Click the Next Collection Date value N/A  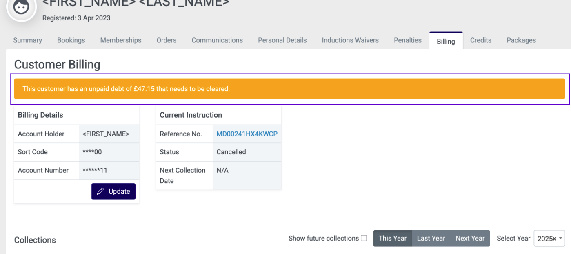click(222, 170)
